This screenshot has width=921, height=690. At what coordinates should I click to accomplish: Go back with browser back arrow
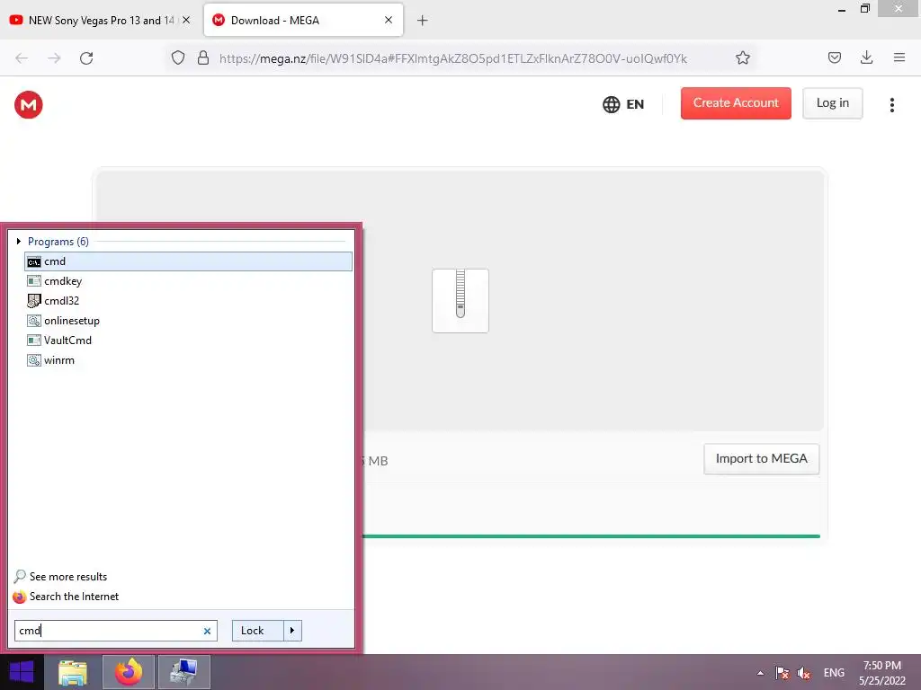pyautogui.click(x=22, y=58)
